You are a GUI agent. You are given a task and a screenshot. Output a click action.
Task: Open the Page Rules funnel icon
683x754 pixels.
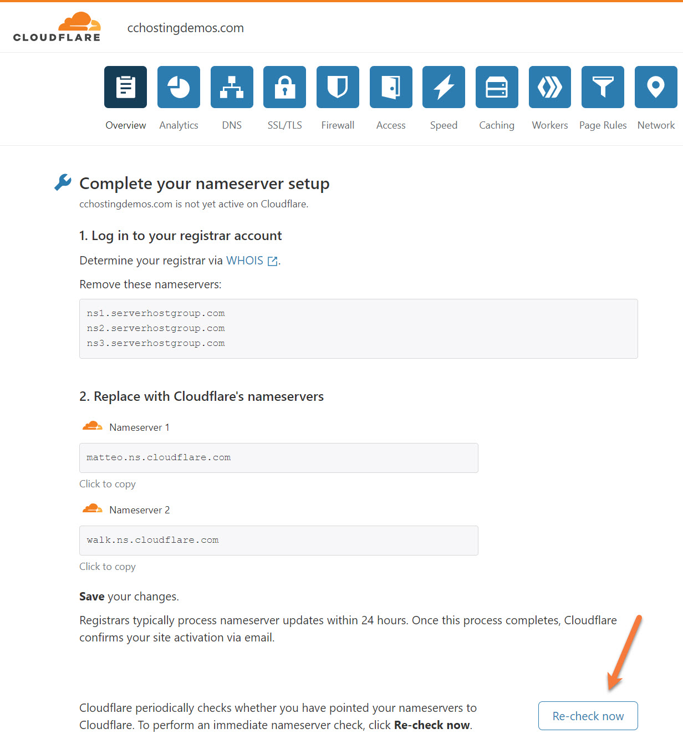click(x=603, y=87)
